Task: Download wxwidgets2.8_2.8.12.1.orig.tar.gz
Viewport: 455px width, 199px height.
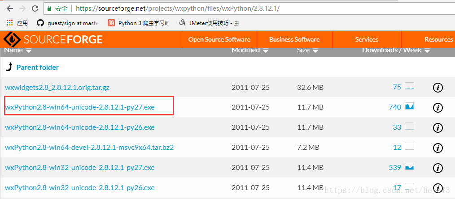Action: point(57,87)
